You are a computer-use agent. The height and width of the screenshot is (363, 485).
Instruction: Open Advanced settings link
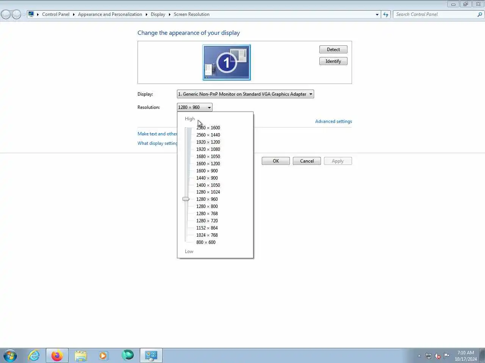(333, 121)
